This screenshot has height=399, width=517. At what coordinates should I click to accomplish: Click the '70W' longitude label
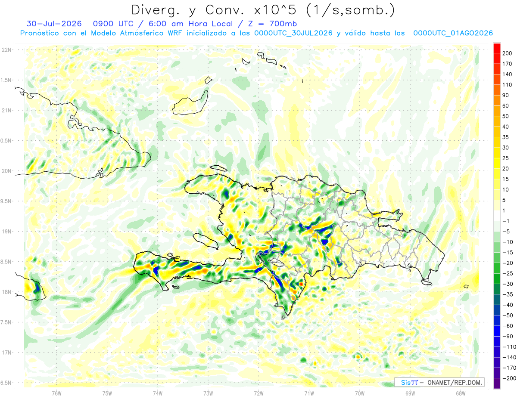tap(359, 393)
